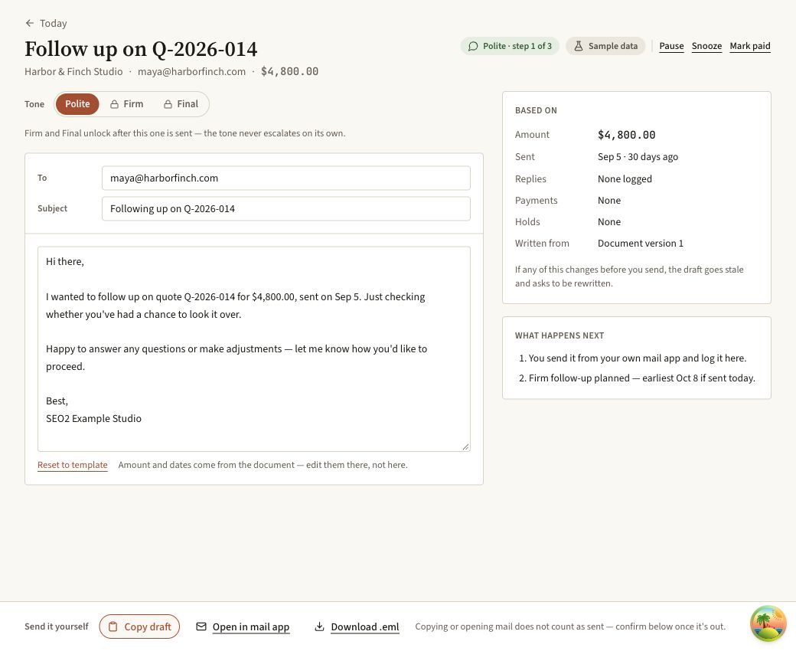
Task: Mark the quote as paid
Action: (750, 46)
